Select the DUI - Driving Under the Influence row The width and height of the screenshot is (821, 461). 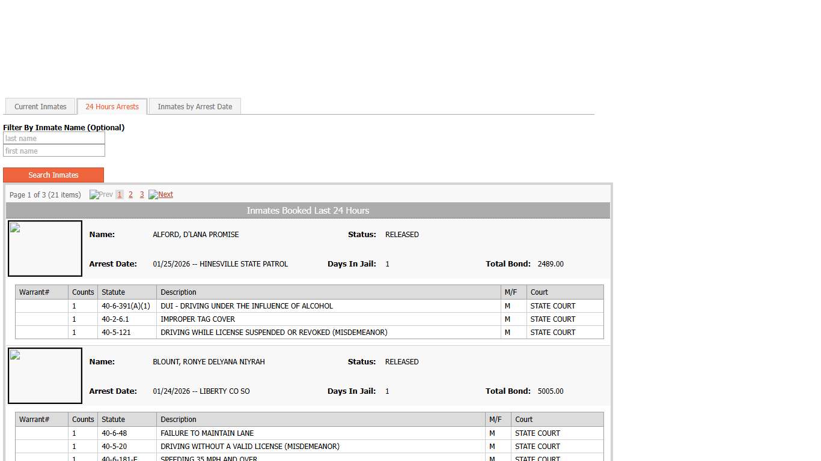click(x=246, y=306)
